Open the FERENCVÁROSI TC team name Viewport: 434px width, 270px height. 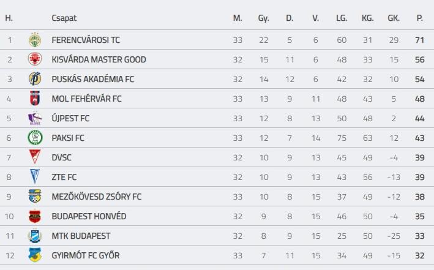click(x=86, y=40)
